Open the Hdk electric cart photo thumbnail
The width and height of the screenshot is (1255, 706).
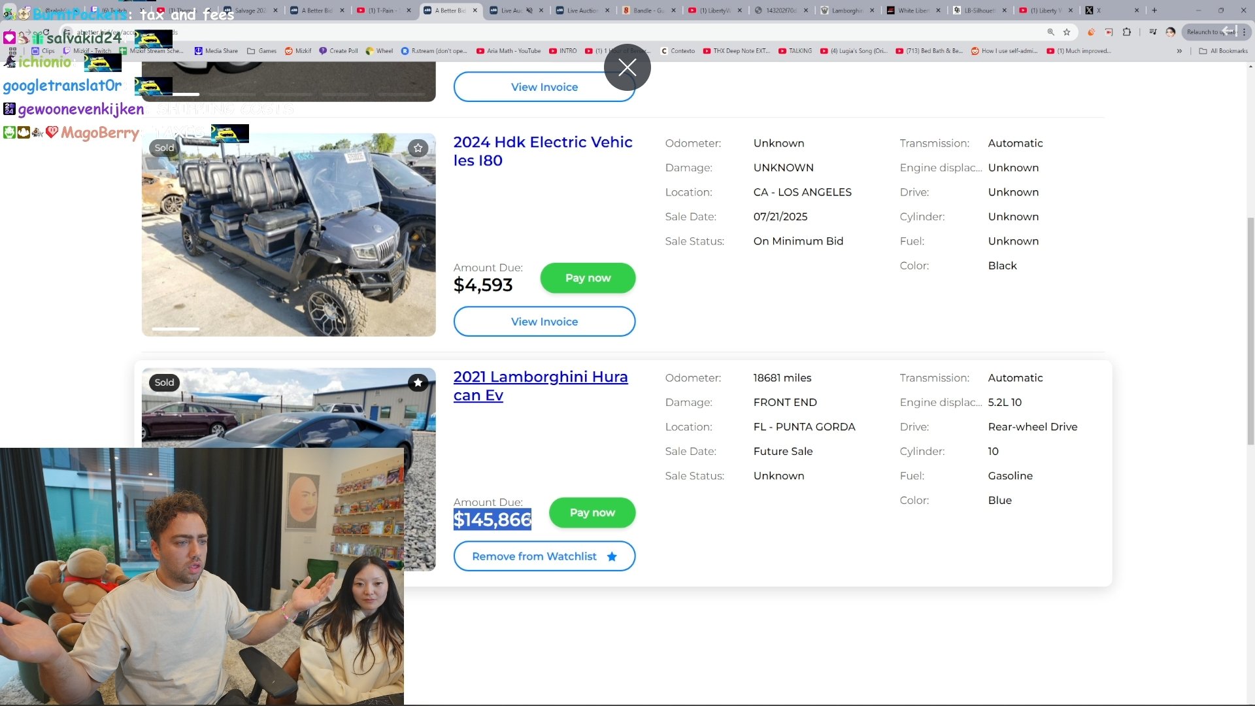click(288, 235)
